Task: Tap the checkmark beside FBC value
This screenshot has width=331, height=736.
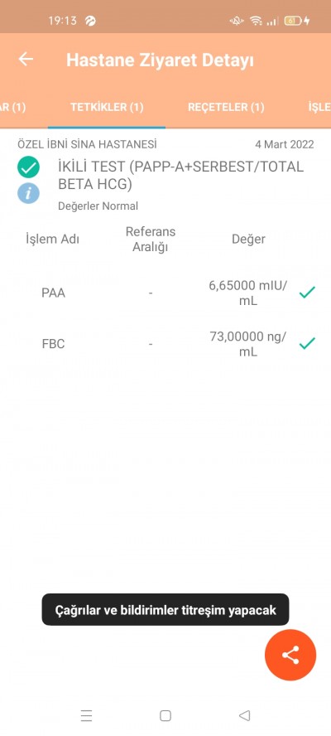Action: [307, 344]
